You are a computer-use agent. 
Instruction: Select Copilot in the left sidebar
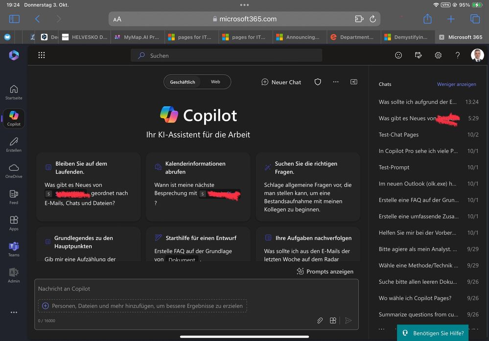click(x=14, y=119)
